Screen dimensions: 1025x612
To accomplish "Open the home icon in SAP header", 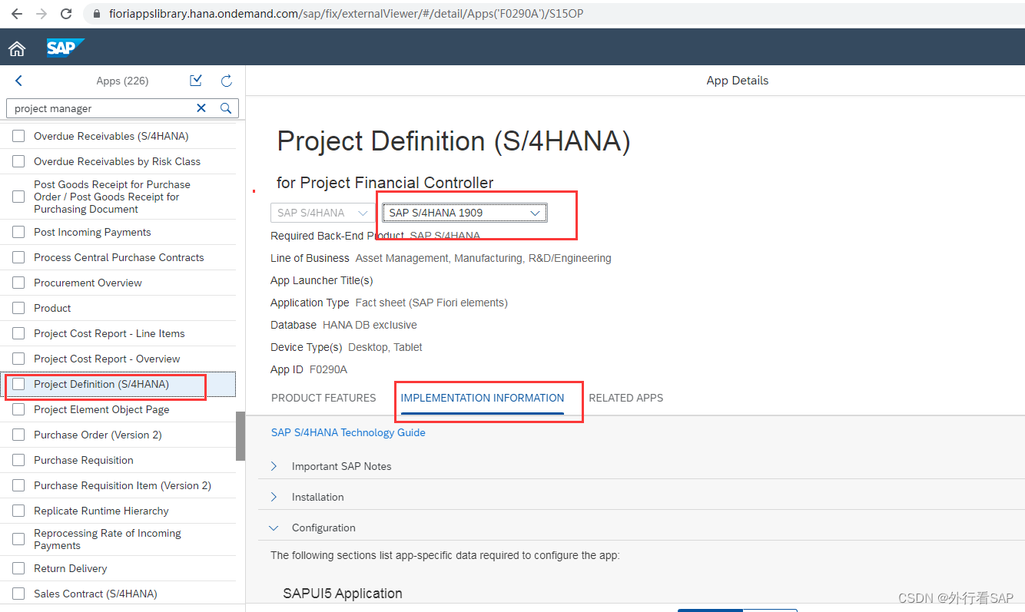I will (17, 49).
